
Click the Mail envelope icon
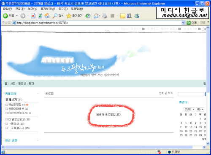pos(96,16)
